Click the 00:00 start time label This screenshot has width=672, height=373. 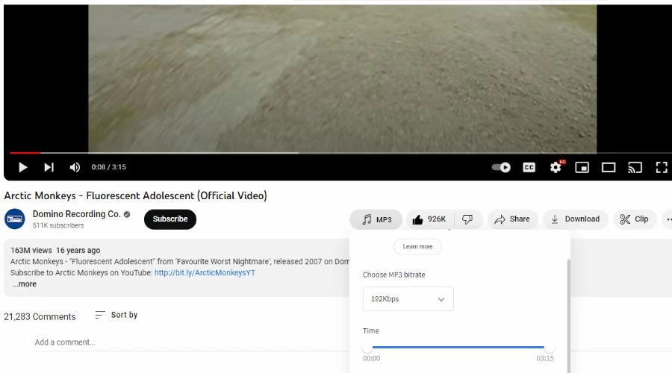coord(371,358)
